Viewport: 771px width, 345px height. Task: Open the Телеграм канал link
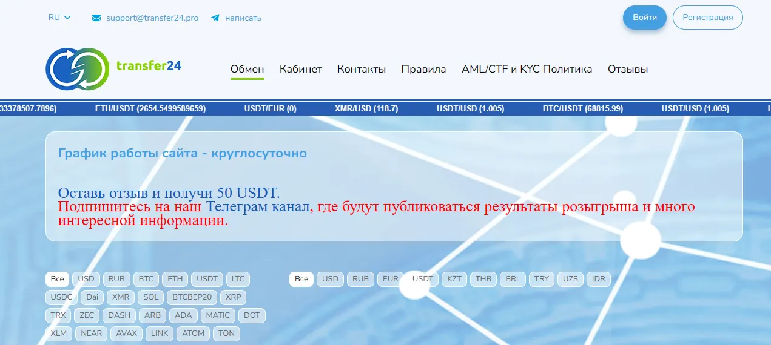[x=258, y=206]
